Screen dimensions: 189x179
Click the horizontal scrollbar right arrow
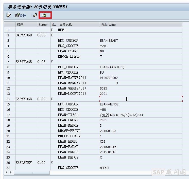pyautogui.click(x=11, y=172)
